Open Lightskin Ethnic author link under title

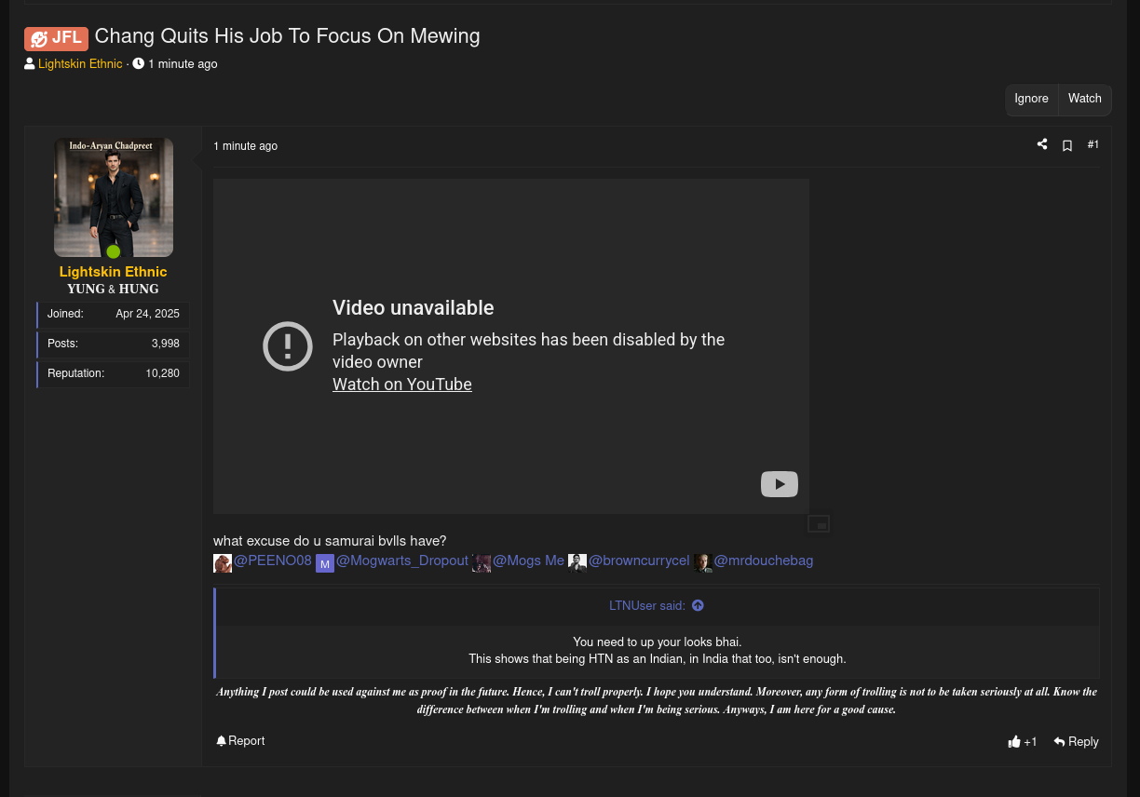click(x=80, y=64)
